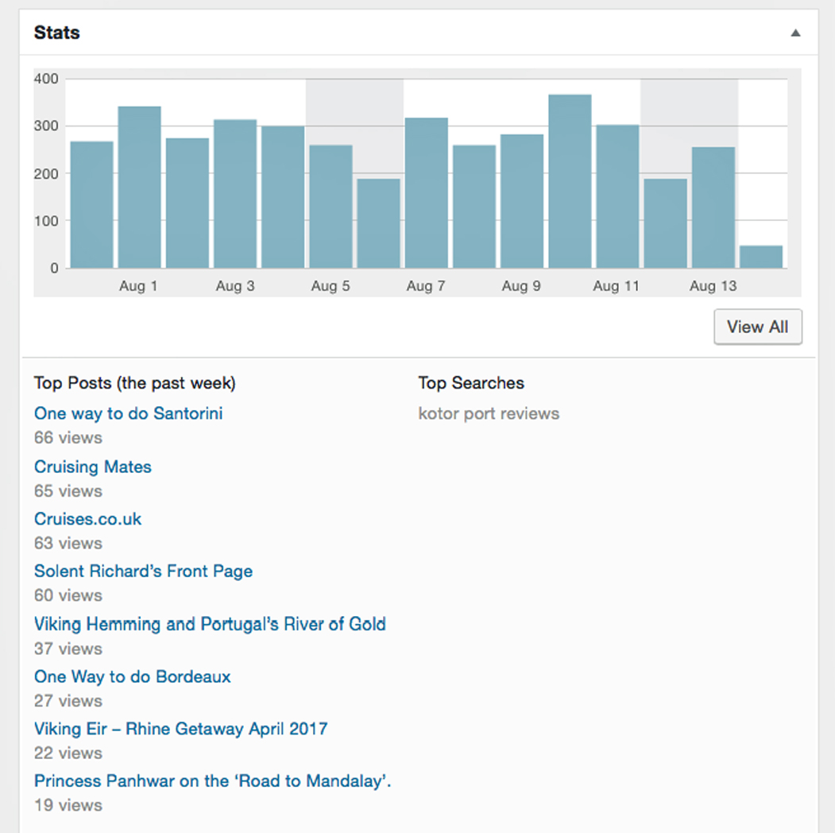Open the Cruising Mates post link
Viewport: 835px width, 833px height.
pos(92,467)
